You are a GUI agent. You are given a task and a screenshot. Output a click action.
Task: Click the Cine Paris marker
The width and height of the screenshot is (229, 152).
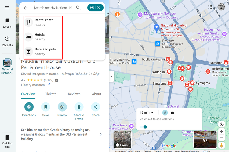(x=131, y=126)
